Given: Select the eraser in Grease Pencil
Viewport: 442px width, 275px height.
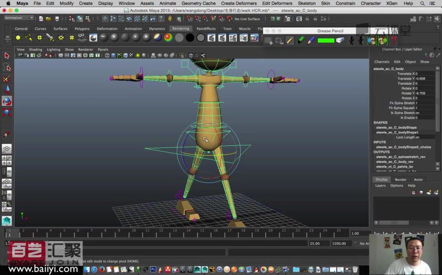Looking at the screenshot, I should coord(340,41).
